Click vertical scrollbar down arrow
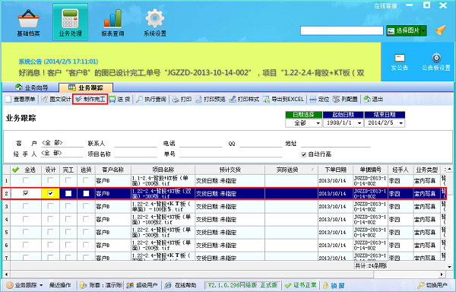 tap(450, 266)
